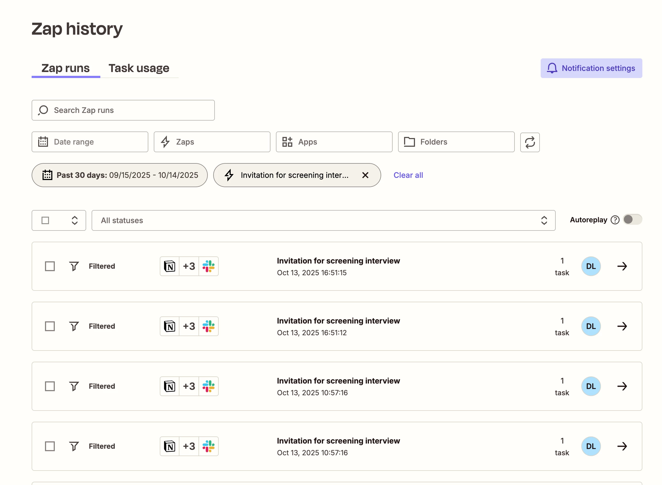Screen dimensions: 662x485
Task: Click the filter funnel icon on fourth run
Action: 74,446
